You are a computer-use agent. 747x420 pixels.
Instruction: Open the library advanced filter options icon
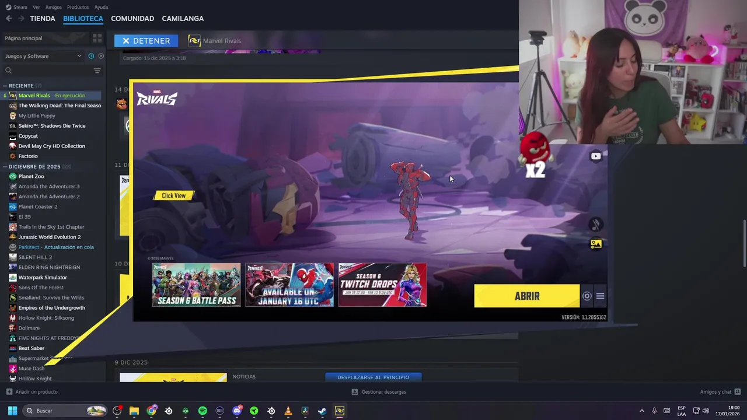(x=97, y=71)
